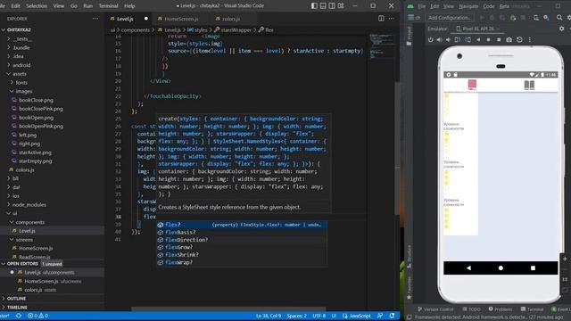Open emulator panel settings gear
571x321 pixels.
pos(561,29)
